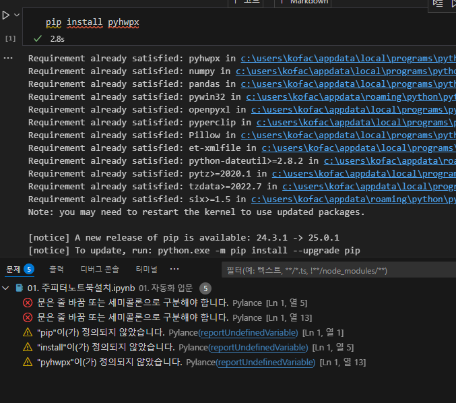Run the pip install pyhwpx cell

[x=5, y=15]
